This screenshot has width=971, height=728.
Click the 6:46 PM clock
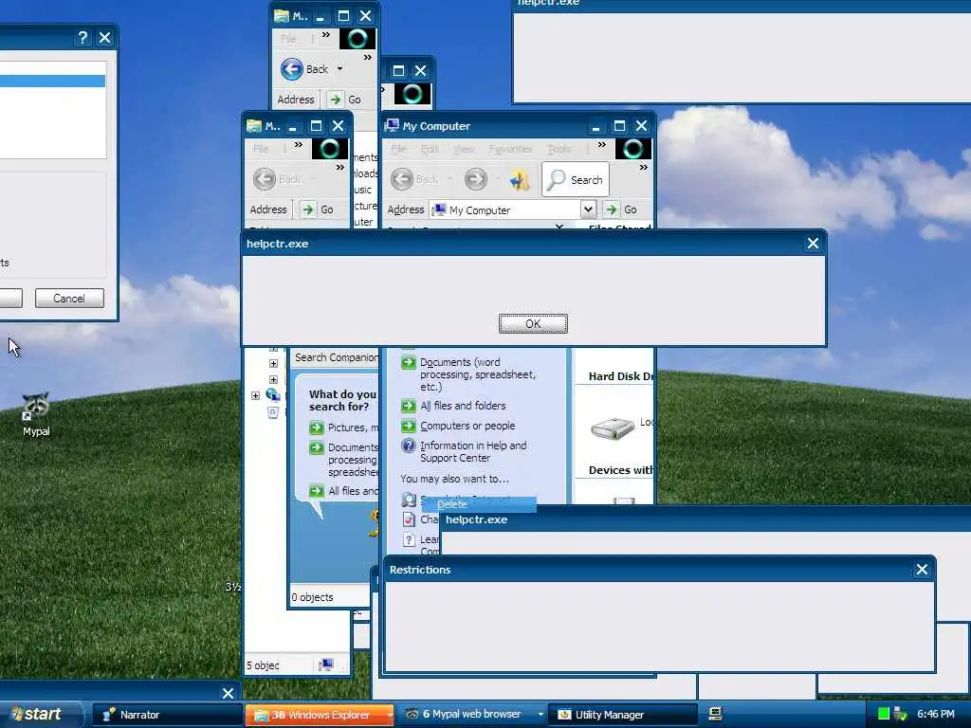pyautogui.click(x=935, y=714)
